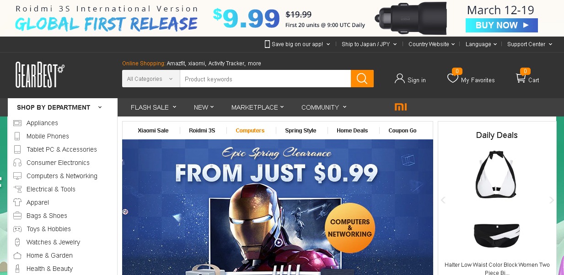Image resolution: width=564 pixels, height=275 pixels.
Task: Expand the All Categories dropdown
Action: (x=151, y=79)
